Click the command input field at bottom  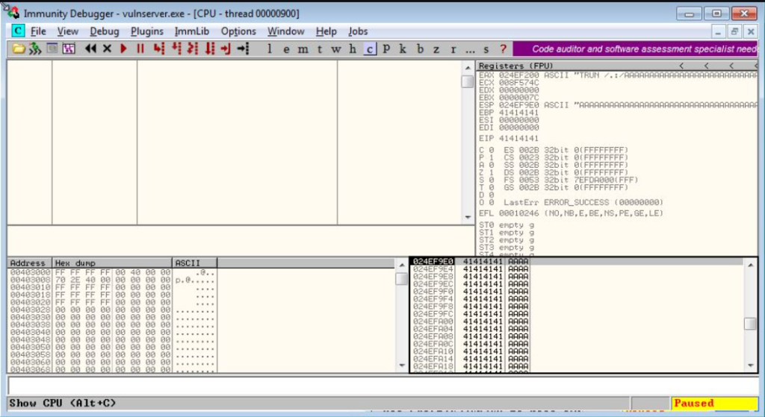tap(374, 386)
